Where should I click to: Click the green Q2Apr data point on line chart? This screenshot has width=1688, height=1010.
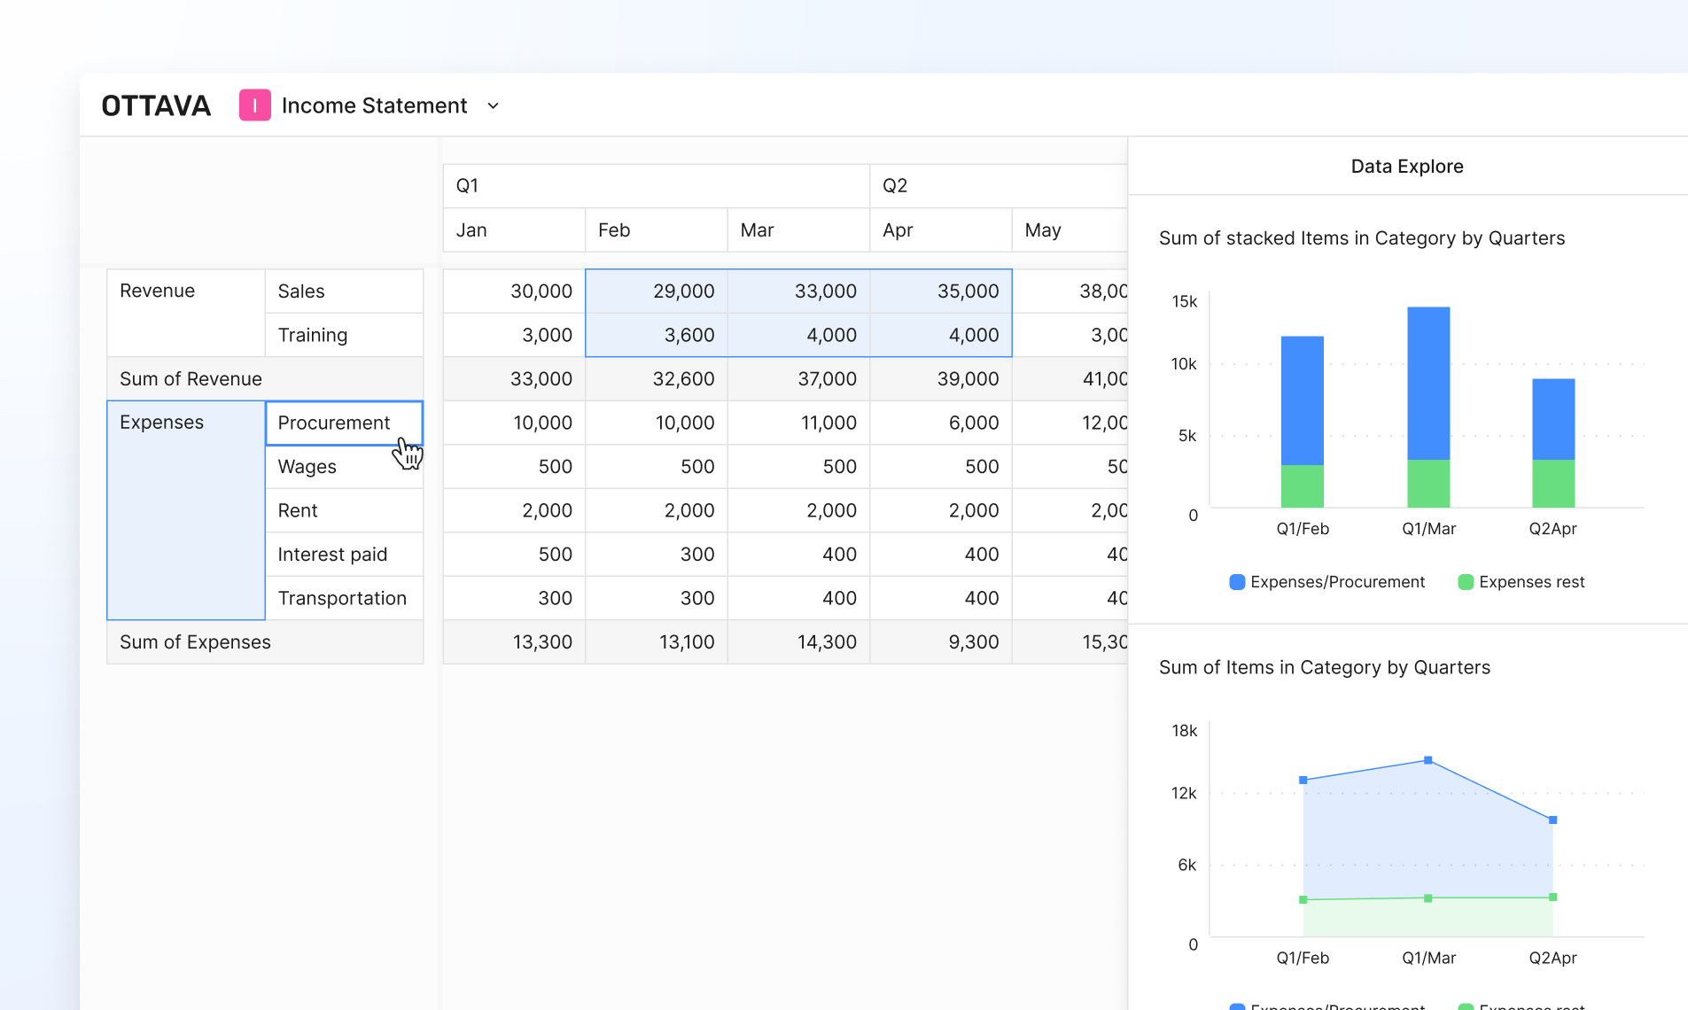(x=1552, y=897)
